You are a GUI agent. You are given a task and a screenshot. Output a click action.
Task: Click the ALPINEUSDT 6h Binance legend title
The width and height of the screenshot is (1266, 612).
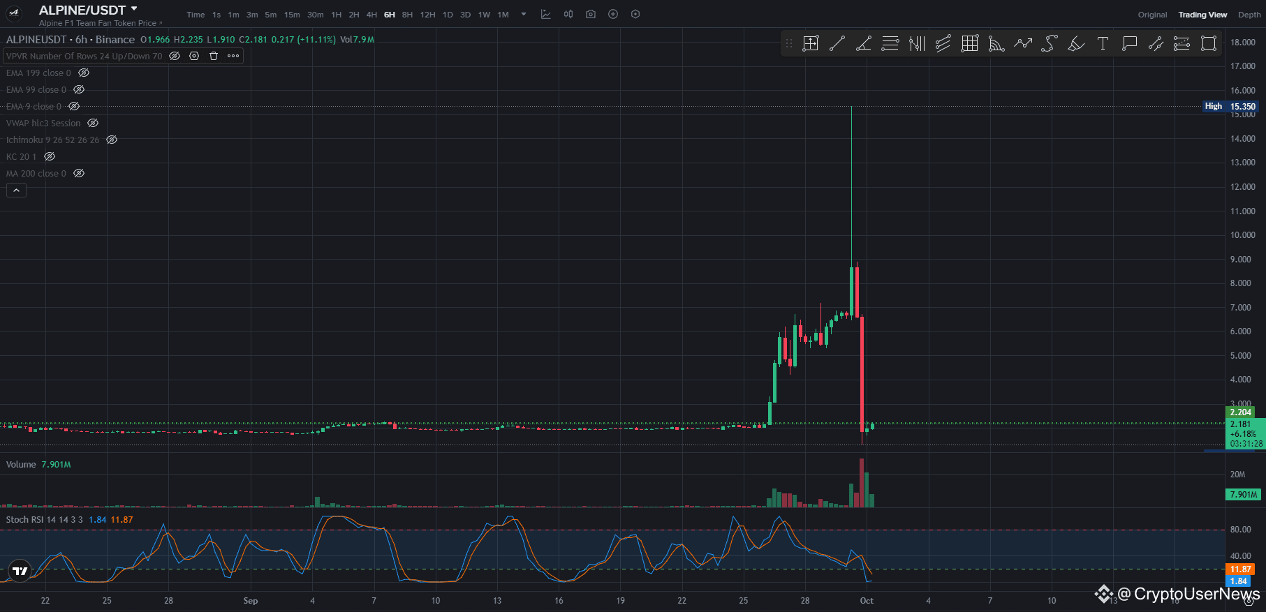pos(71,40)
